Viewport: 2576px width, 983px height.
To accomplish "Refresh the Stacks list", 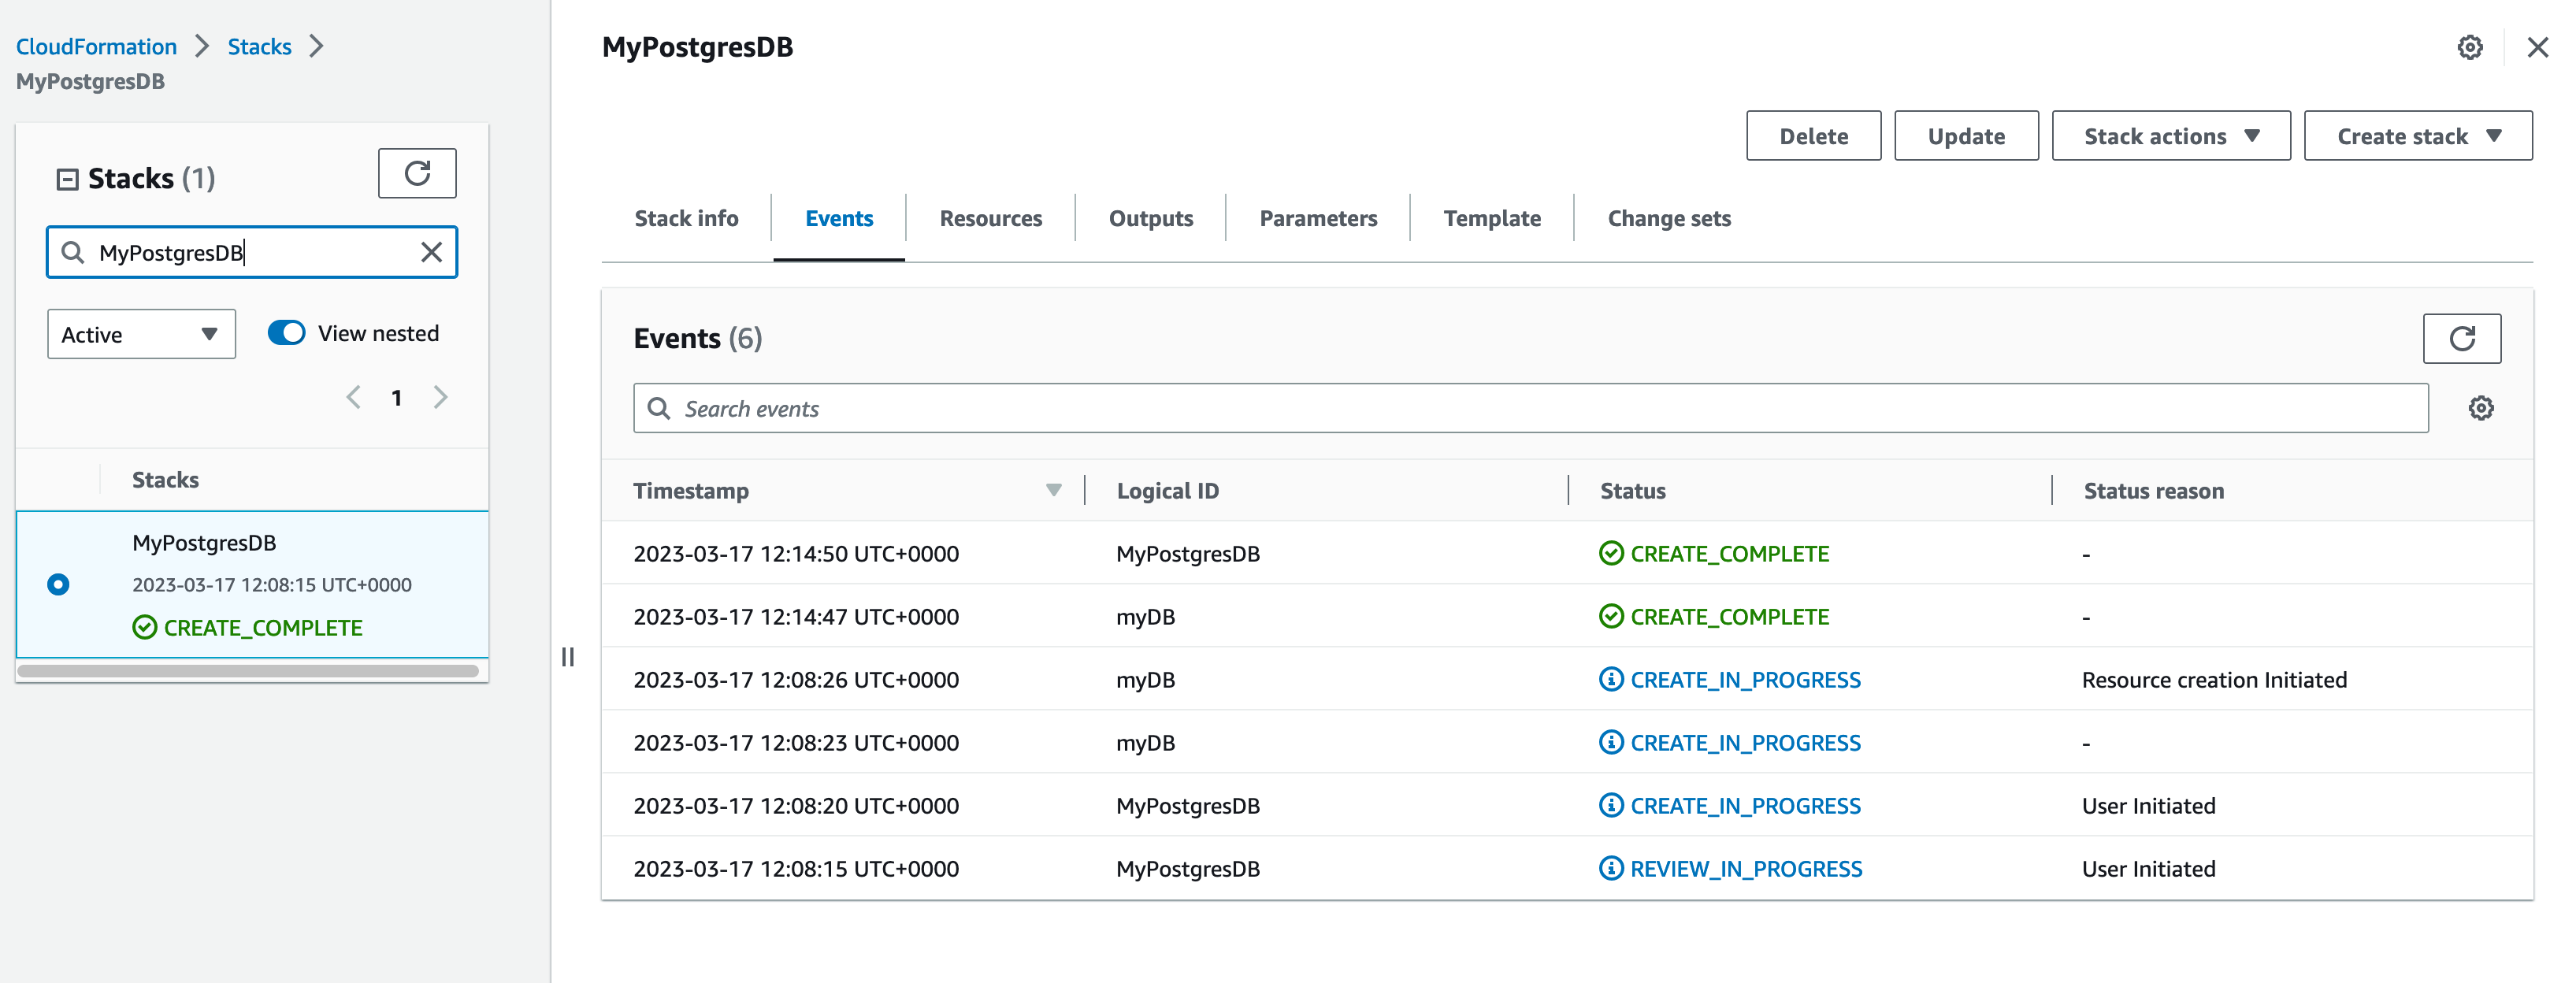I will [x=417, y=174].
